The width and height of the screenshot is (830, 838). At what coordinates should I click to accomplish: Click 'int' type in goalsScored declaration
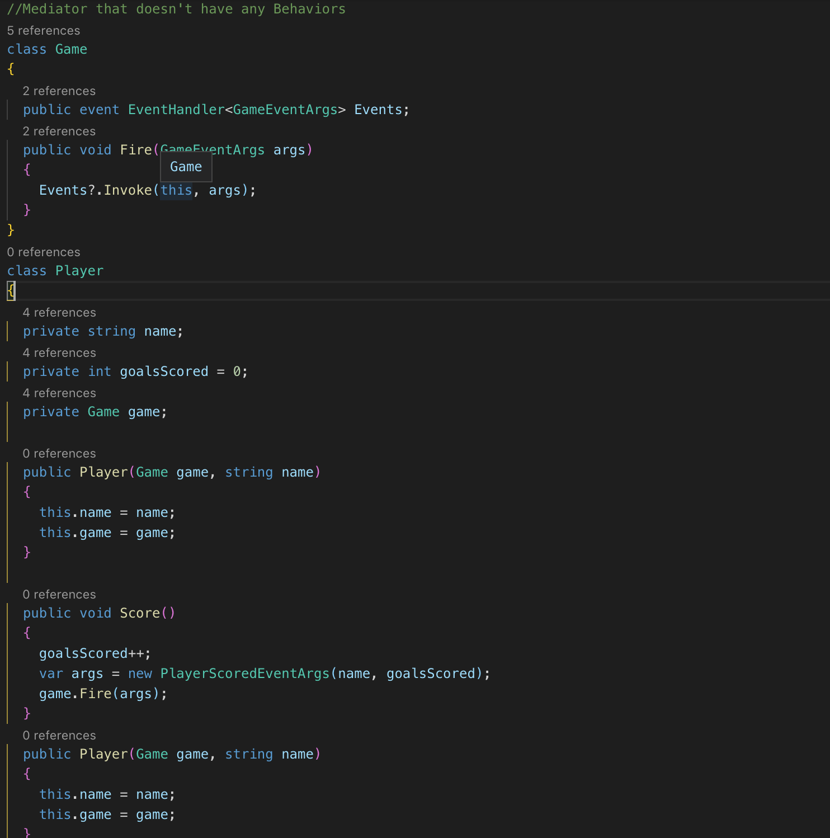point(100,371)
